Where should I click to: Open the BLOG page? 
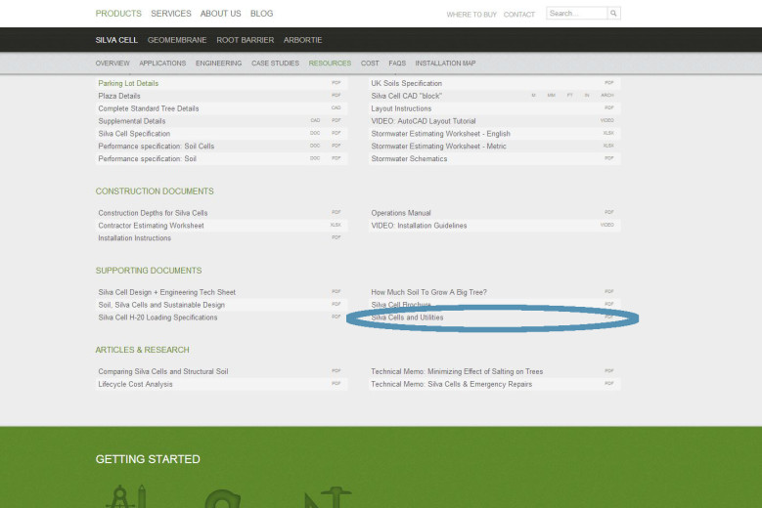click(261, 14)
